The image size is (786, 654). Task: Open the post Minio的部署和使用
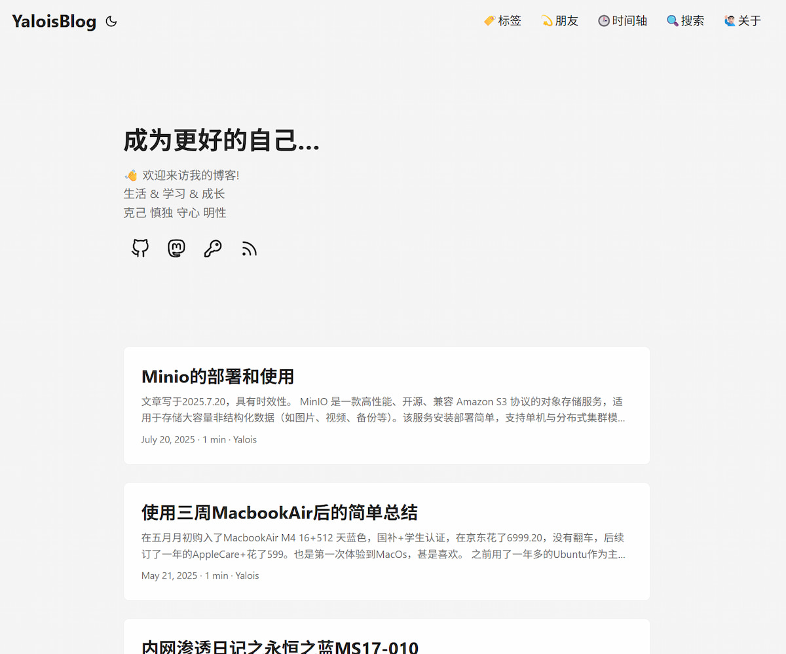pos(217,376)
